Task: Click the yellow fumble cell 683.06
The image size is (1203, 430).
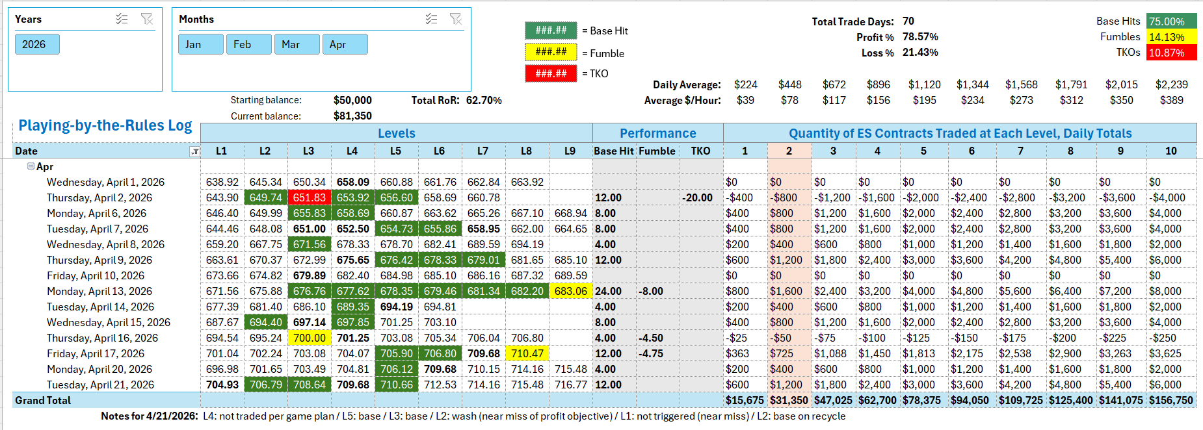Action: pos(571,291)
